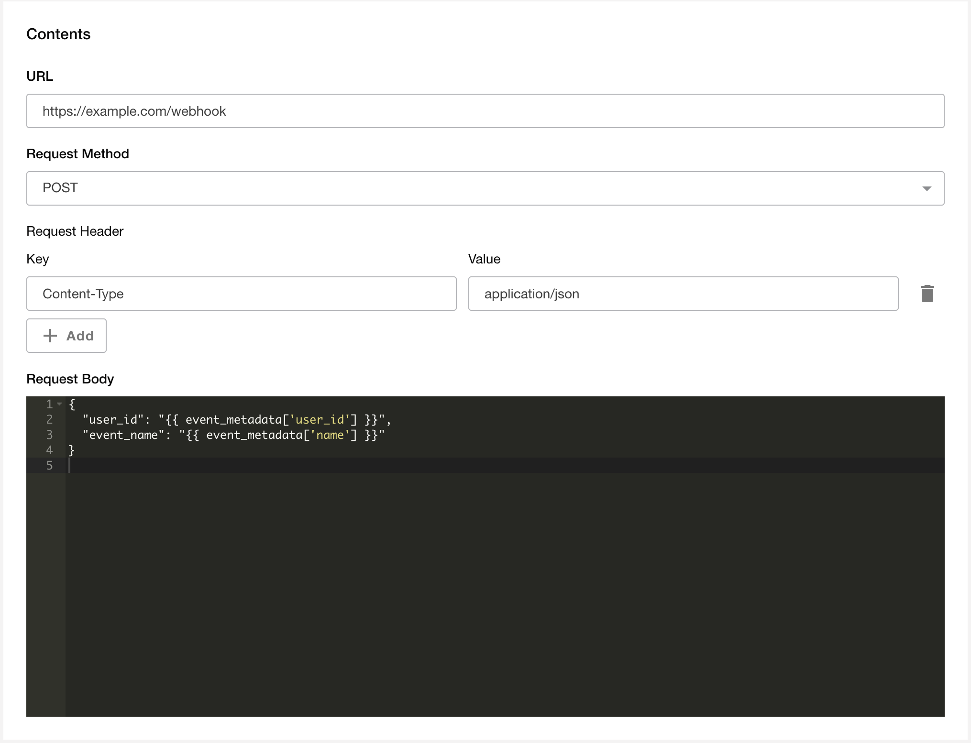
Task: Click the Key column label
Action: click(x=38, y=259)
